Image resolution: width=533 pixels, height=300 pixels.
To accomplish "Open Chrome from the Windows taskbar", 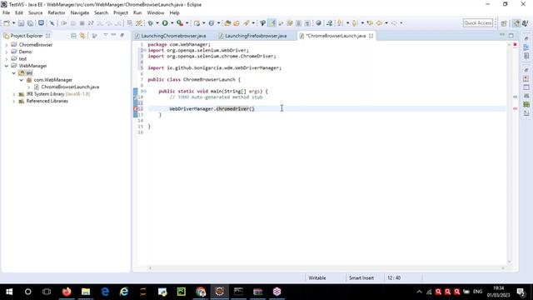I will coord(201,292).
